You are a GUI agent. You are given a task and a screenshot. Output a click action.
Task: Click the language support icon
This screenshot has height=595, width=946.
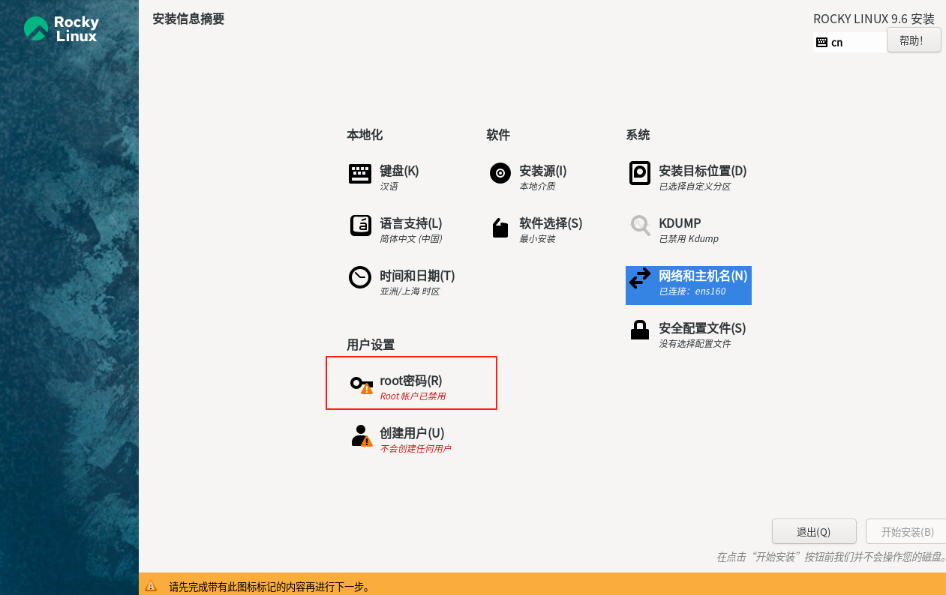pyautogui.click(x=361, y=226)
